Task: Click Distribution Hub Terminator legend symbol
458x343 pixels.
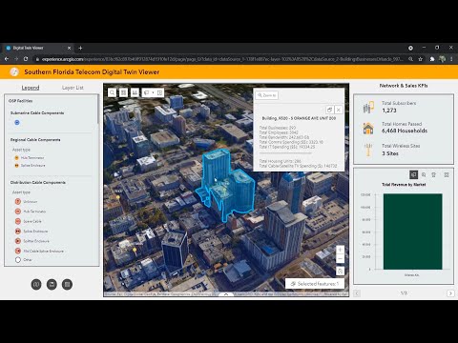Action: pos(18,212)
